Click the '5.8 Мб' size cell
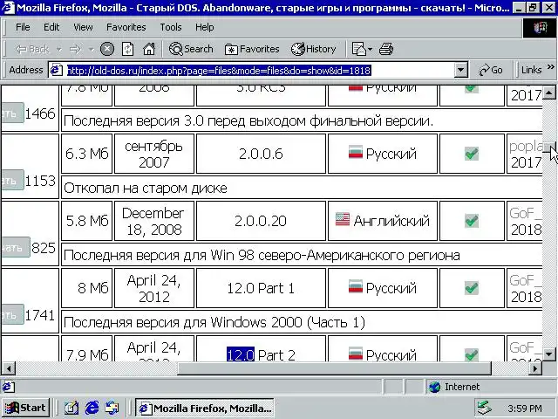558x419 pixels. (87, 221)
